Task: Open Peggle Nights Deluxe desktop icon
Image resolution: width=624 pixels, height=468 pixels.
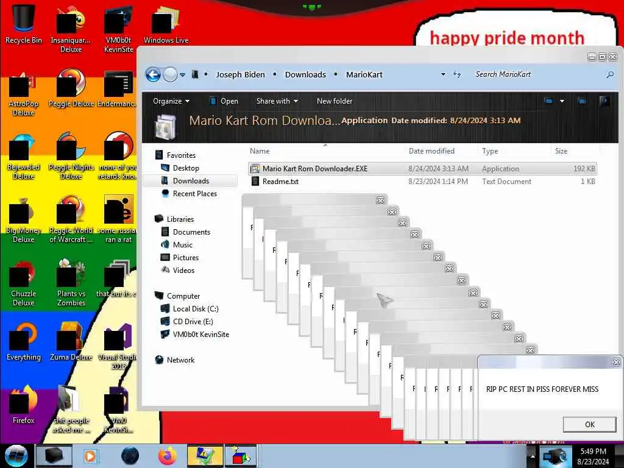Action: coord(71,155)
